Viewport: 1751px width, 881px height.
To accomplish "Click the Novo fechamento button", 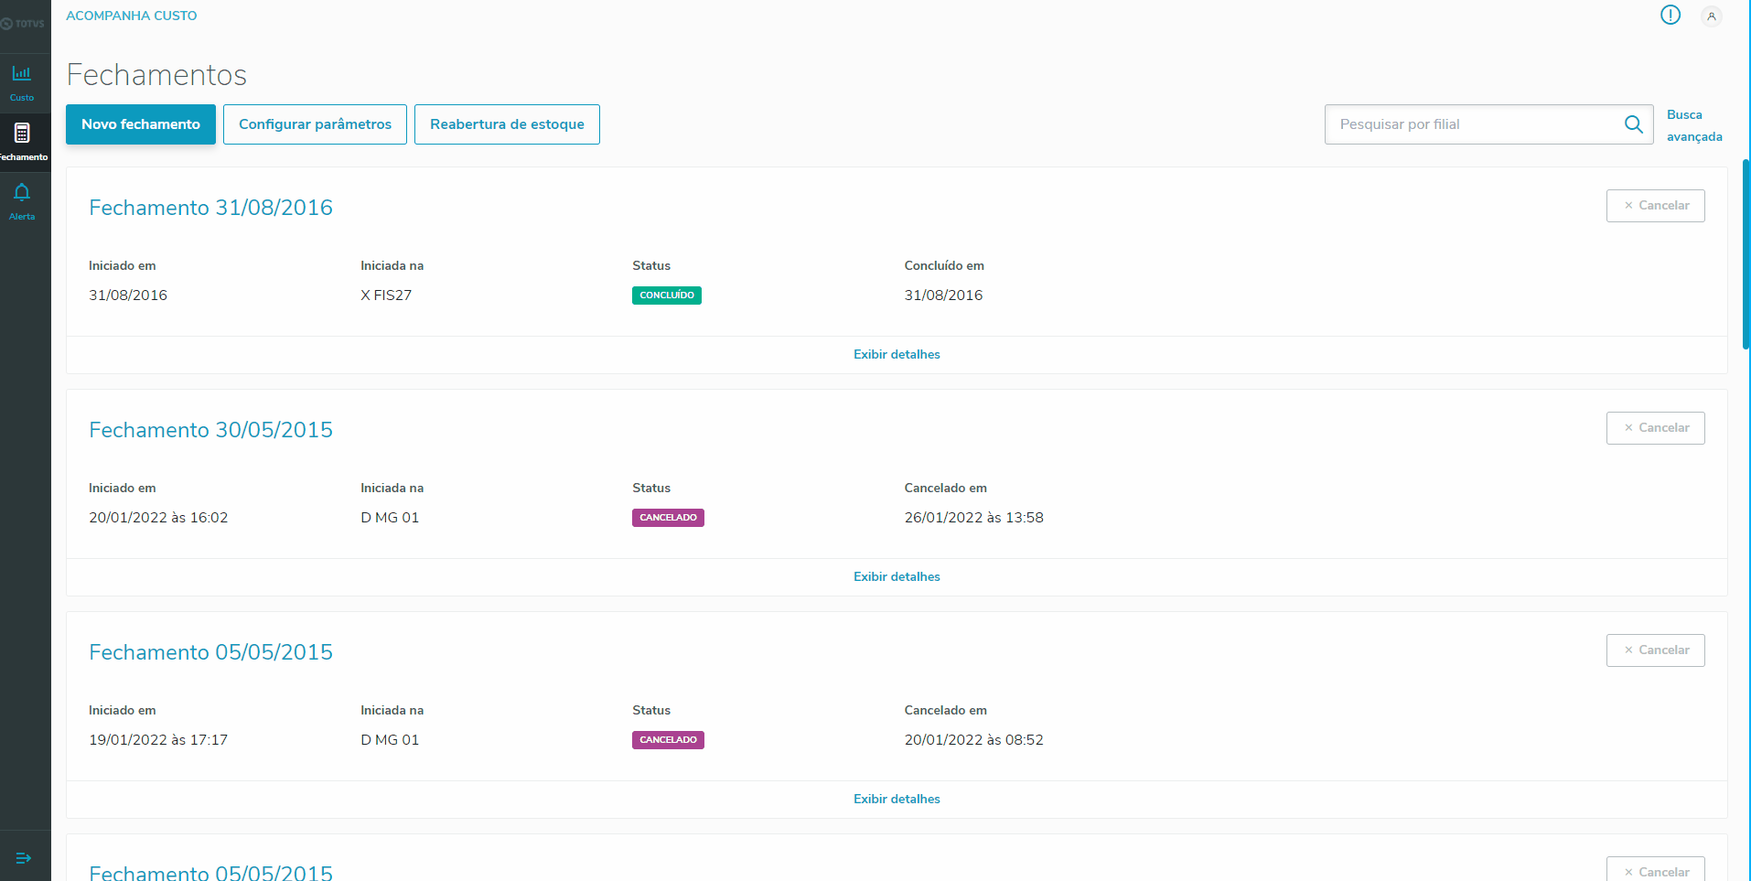I will [x=141, y=124].
